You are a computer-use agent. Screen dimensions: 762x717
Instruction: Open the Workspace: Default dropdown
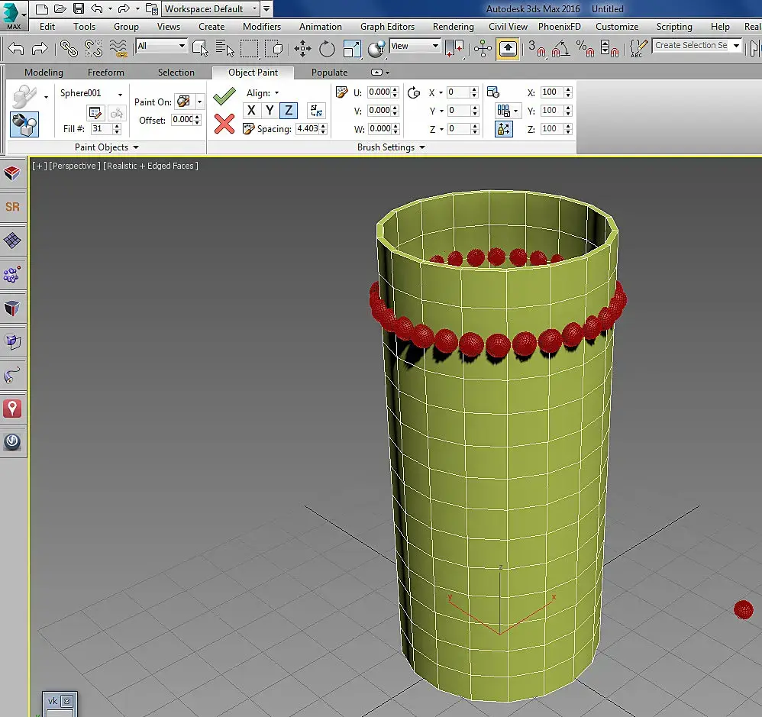(211, 9)
